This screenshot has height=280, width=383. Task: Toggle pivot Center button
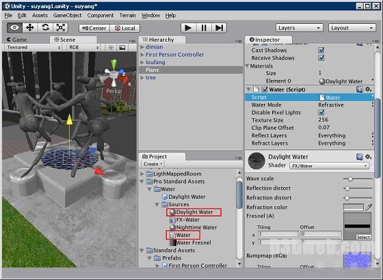(x=94, y=28)
